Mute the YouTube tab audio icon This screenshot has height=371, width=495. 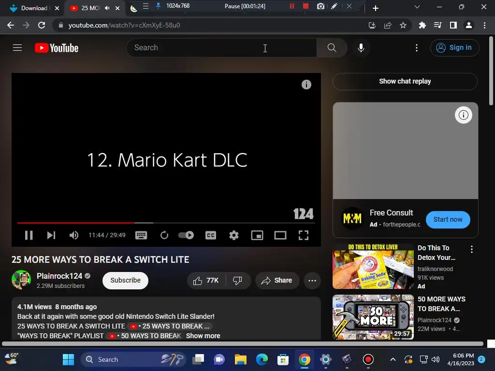(107, 8)
